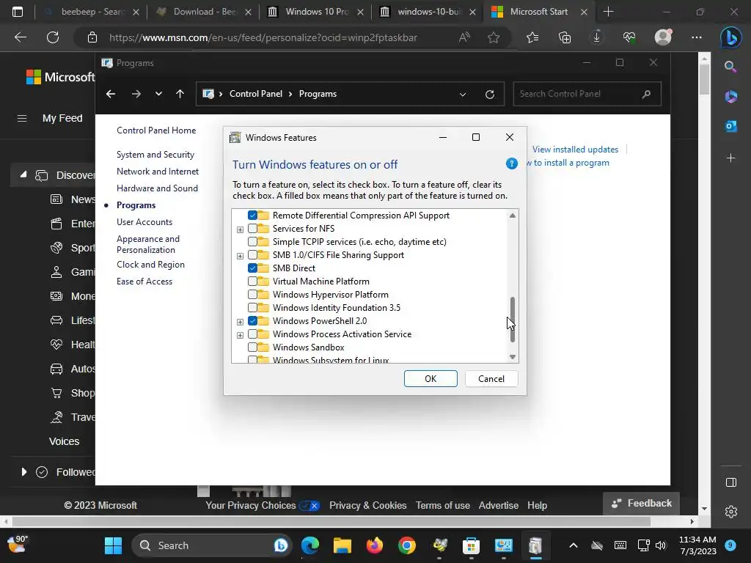The image size is (751, 563).
Task: Cancel the Windows Features dialog
Action: click(x=491, y=379)
